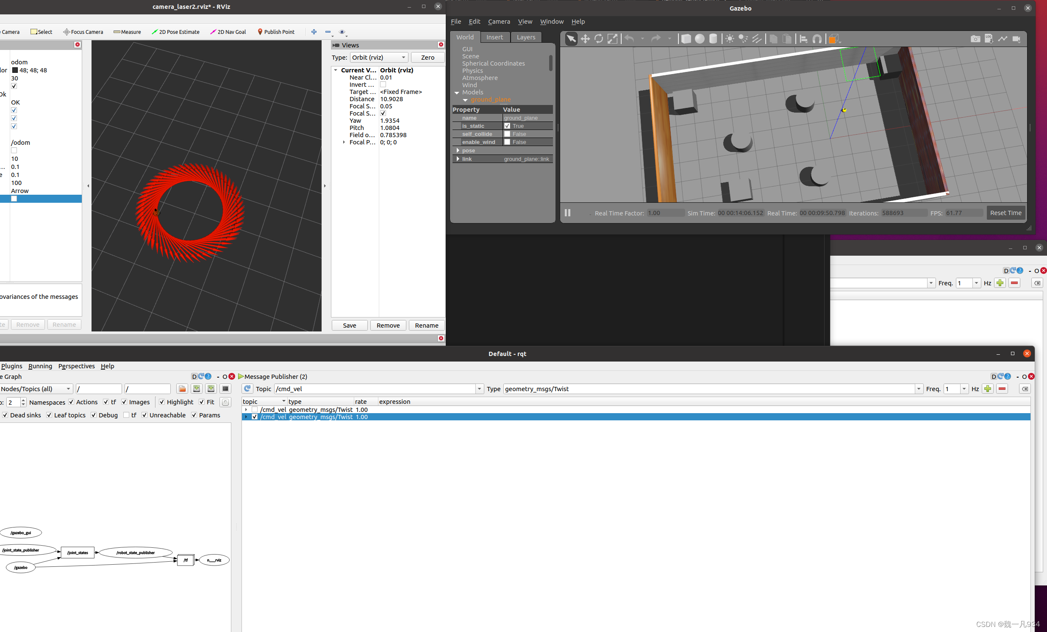Toggle Invert checkbox in RViz Views

pyautogui.click(x=383, y=85)
